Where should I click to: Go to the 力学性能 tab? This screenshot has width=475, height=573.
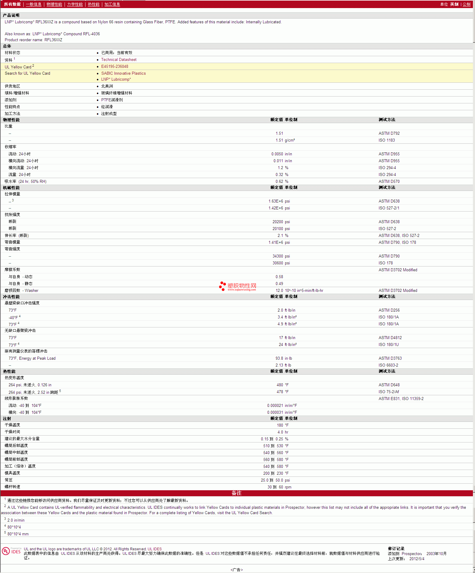tap(75, 4)
